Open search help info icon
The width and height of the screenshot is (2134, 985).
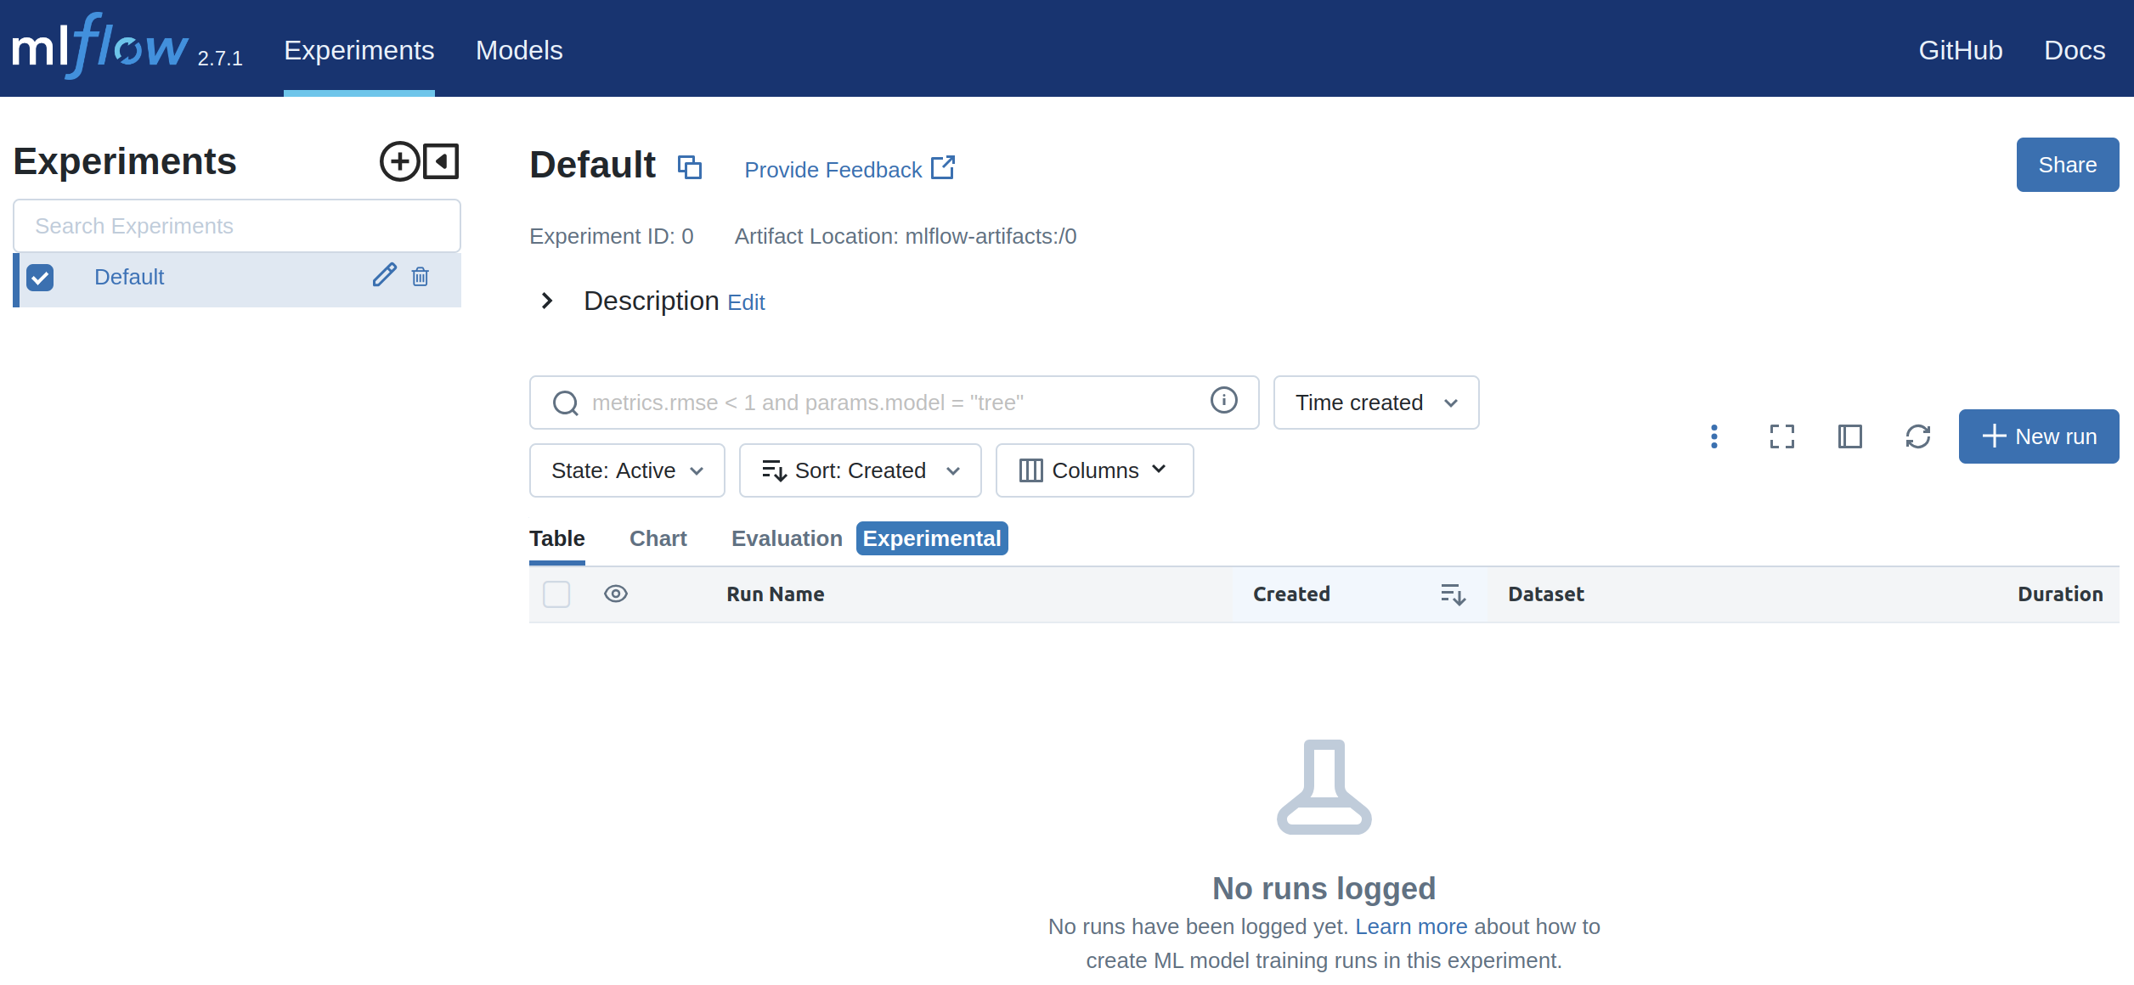(1223, 401)
